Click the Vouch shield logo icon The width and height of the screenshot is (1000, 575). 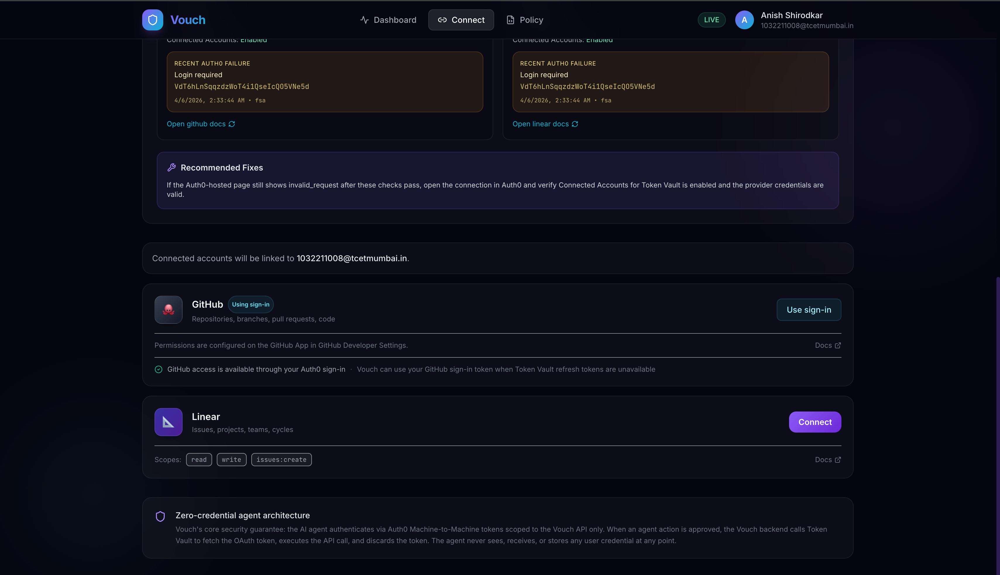pyautogui.click(x=152, y=20)
